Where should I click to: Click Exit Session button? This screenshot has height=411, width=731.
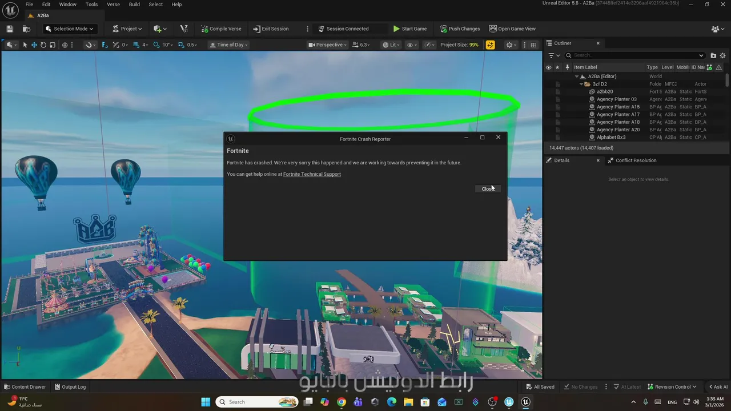click(271, 29)
